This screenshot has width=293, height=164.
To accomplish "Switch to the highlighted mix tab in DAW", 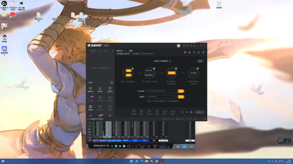I will [x=184, y=147].
